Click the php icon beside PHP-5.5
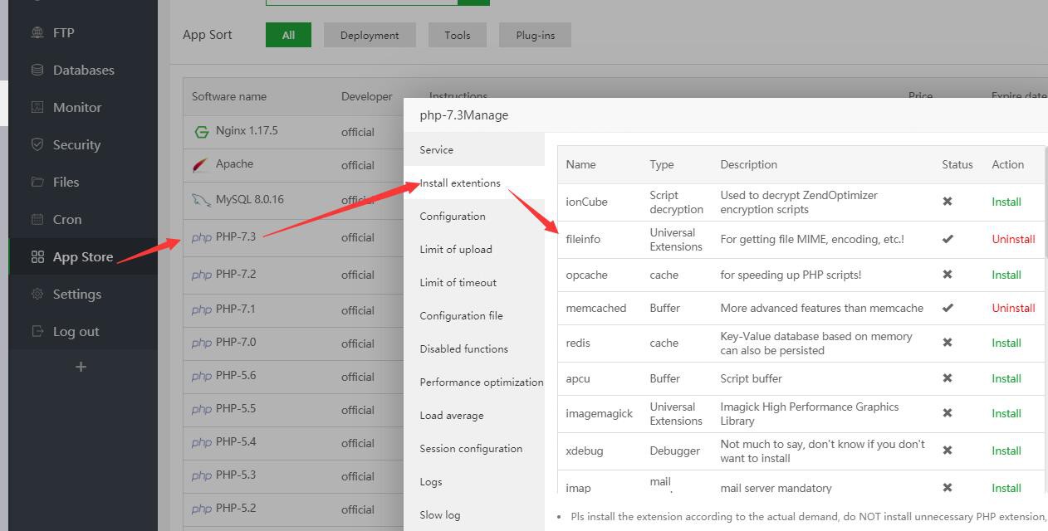This screenshot has width=1048, height=531. [202, 409]
